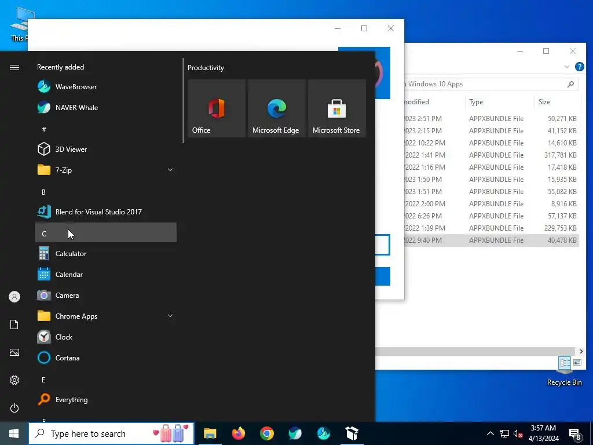
Task: Open WaveBrowser taskbar icon
Action: [x=324, y=433]
